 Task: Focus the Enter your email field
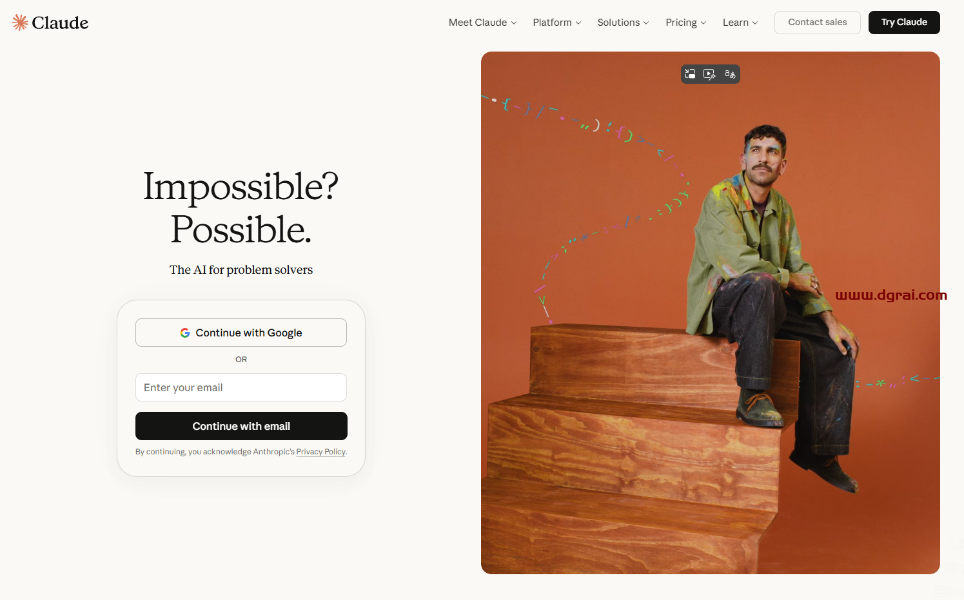tap(241, 387)
